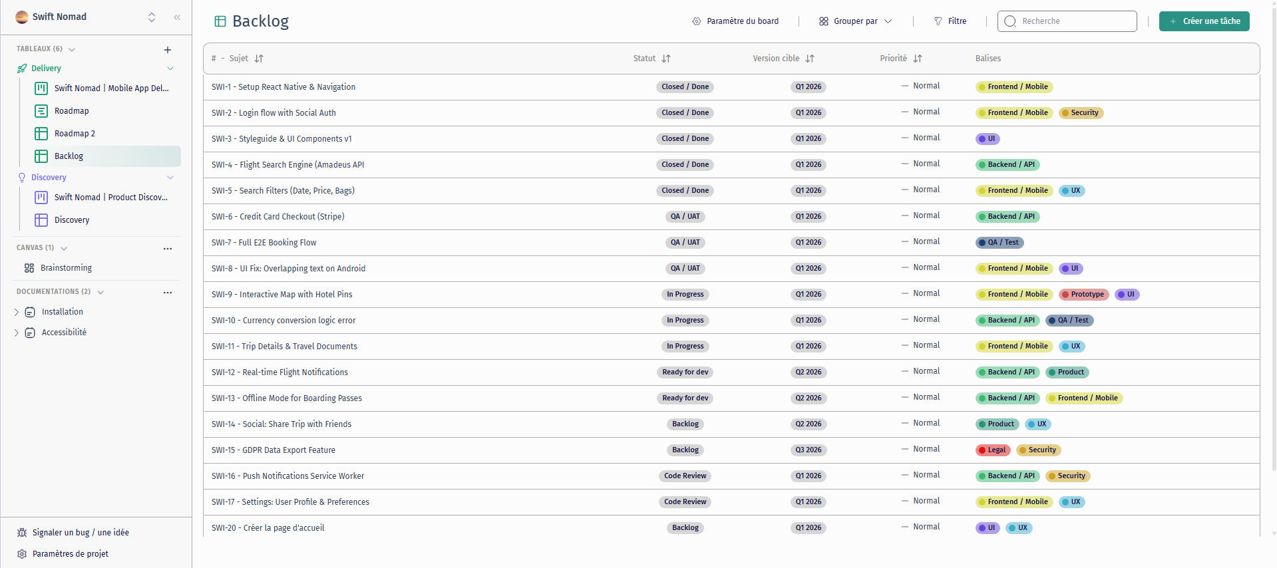The width and height of the screenshot is (1277, 568).
Task: Add a new tableau with plus icon
Action: pos(168,50)
